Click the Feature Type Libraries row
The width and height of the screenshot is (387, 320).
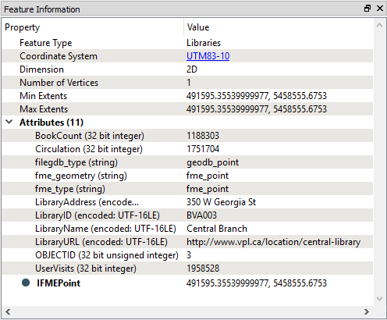coord(187,43)
